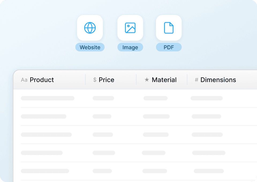This screenshot has height=182, width=257.
Task: Click the second row Product placeholder cell
Action: [44, 116]
